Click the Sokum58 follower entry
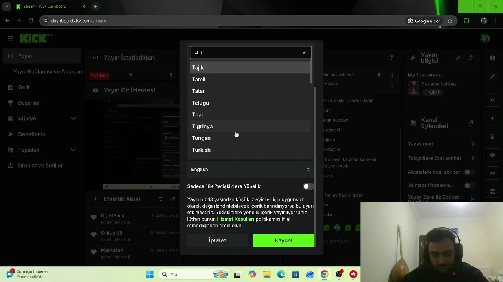 point(134,236)
